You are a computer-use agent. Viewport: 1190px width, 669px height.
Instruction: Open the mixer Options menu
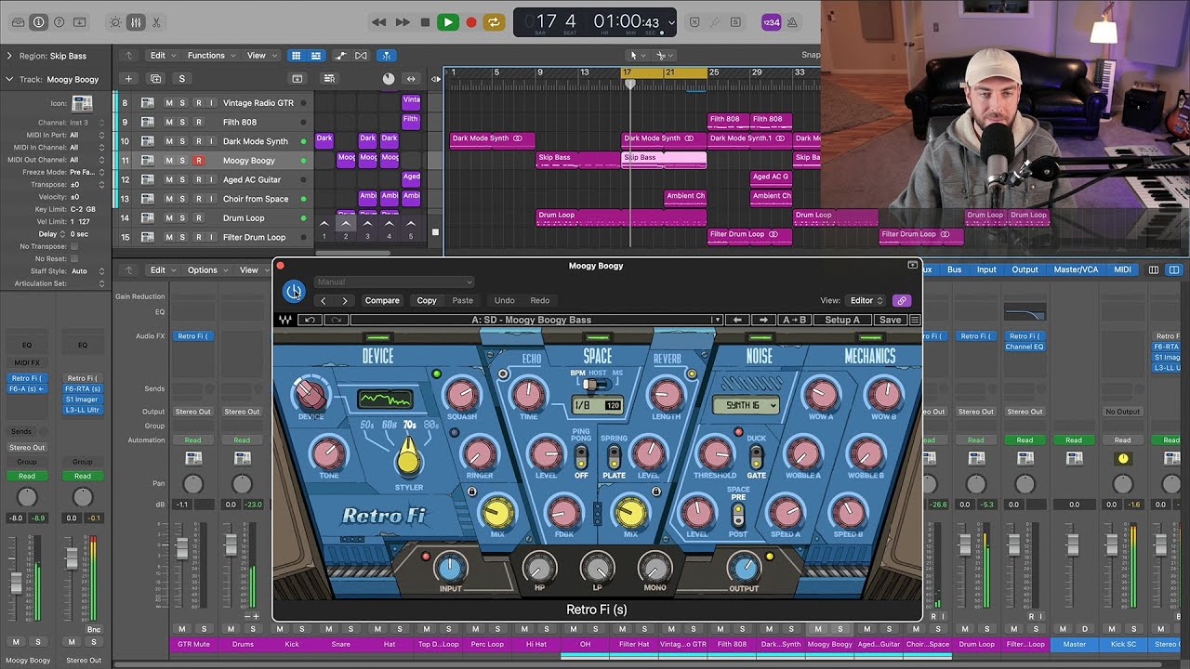click(206, 270)
